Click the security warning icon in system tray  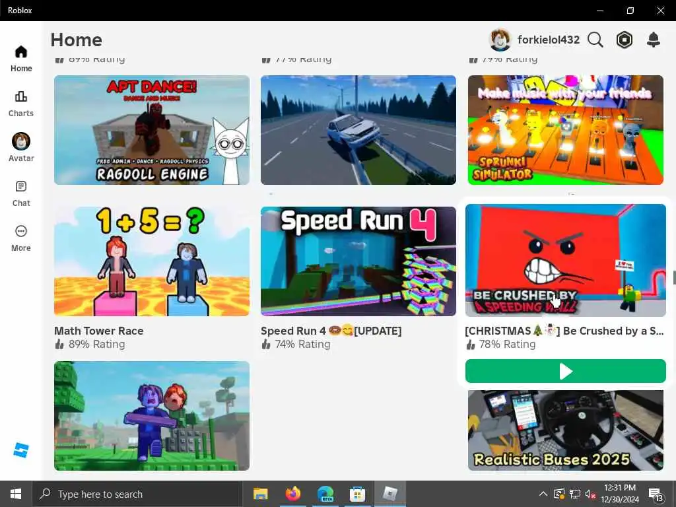558,494
